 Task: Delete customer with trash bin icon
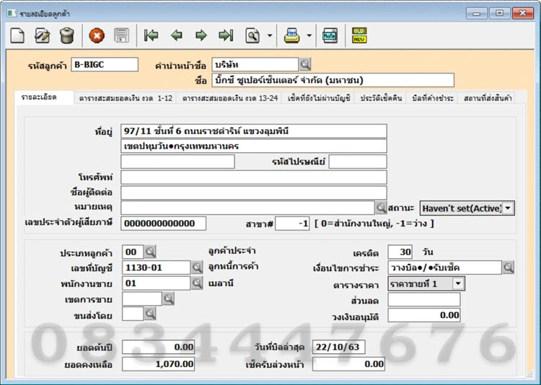66,35
